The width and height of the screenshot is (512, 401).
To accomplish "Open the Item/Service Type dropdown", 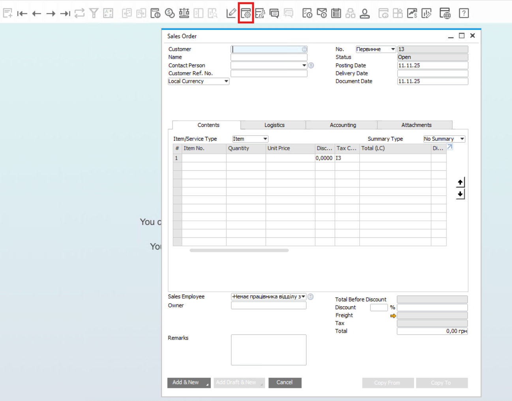I will [265, 139].
